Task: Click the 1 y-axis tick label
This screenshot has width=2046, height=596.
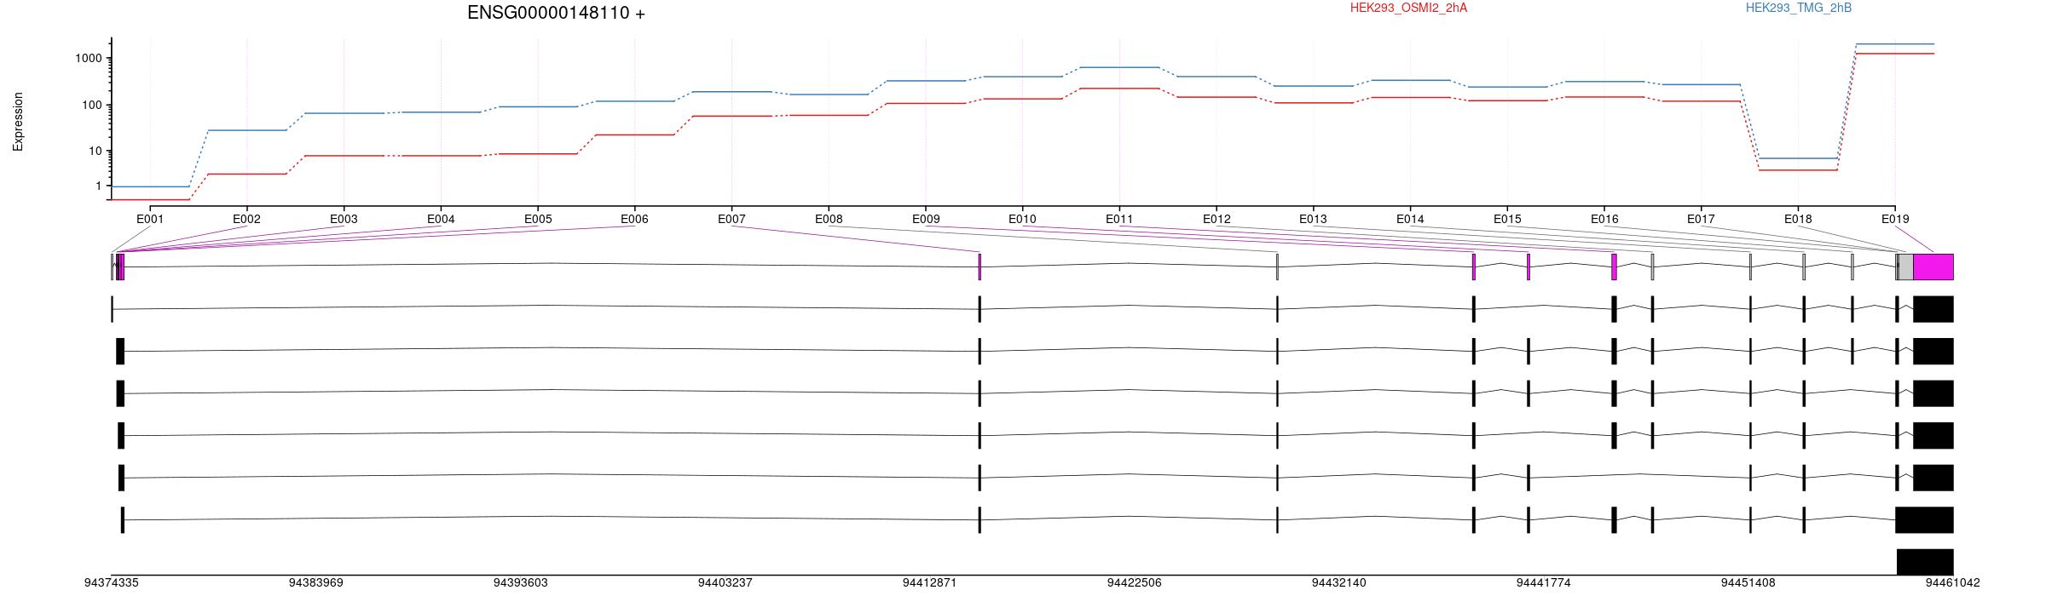Action: 99,186
